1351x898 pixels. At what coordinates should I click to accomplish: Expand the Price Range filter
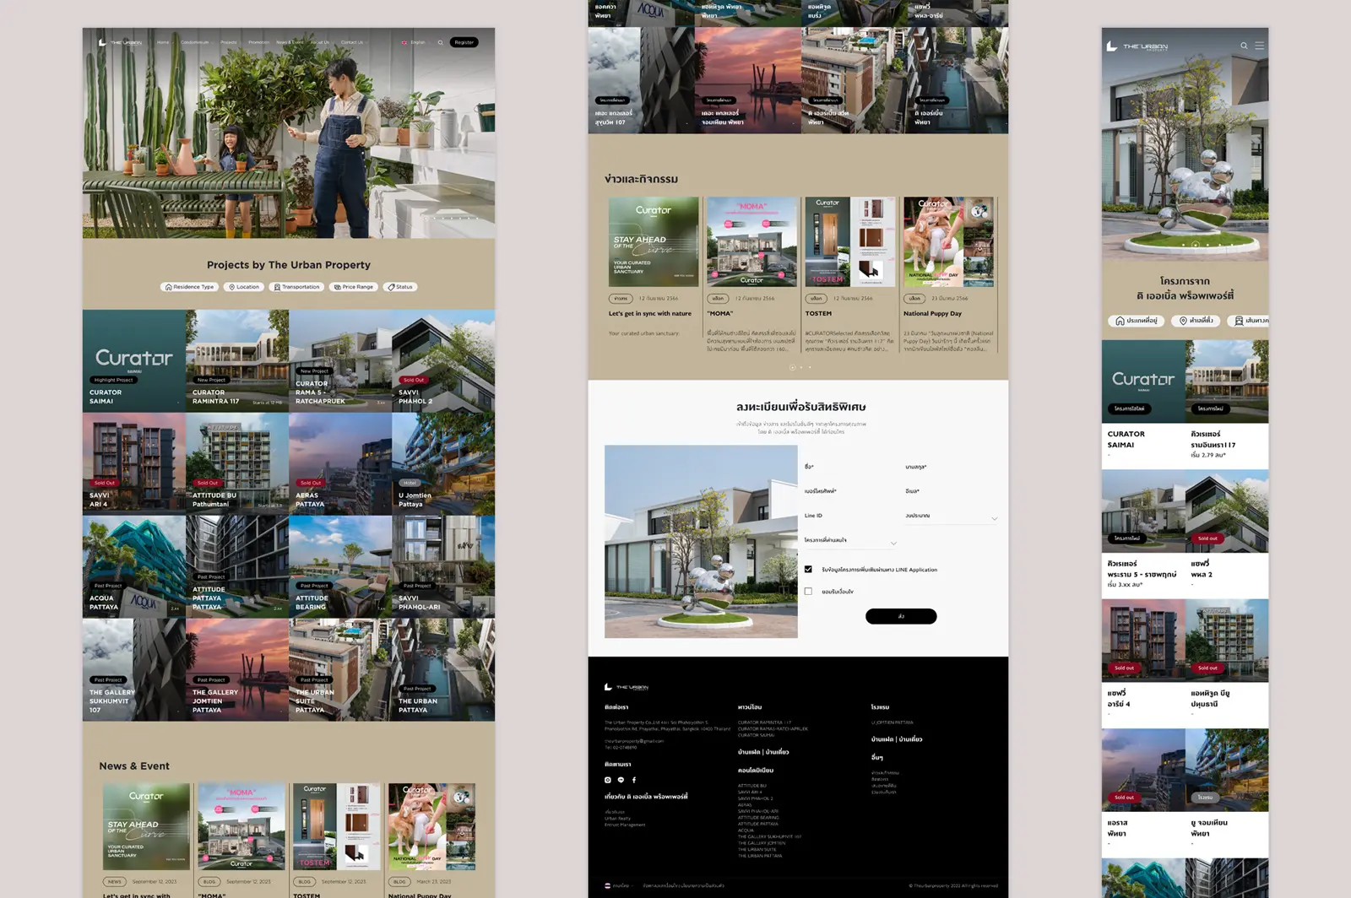click(x=354, y=287)
